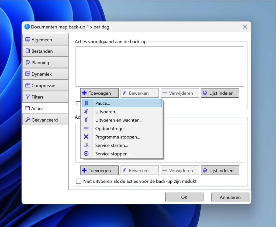
Task: Click the alarm clock icon beside Planning
Action: coord(28,62)
